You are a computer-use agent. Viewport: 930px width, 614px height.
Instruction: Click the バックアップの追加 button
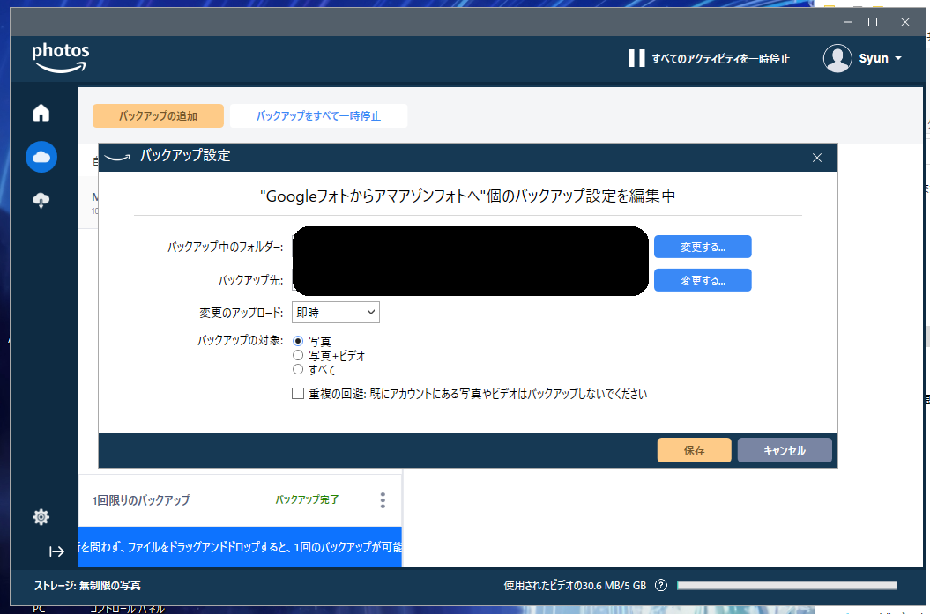(158, 116)
